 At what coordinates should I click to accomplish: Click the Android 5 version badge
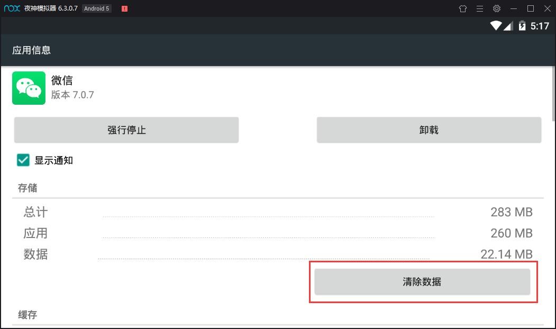(x=96, y=8)
